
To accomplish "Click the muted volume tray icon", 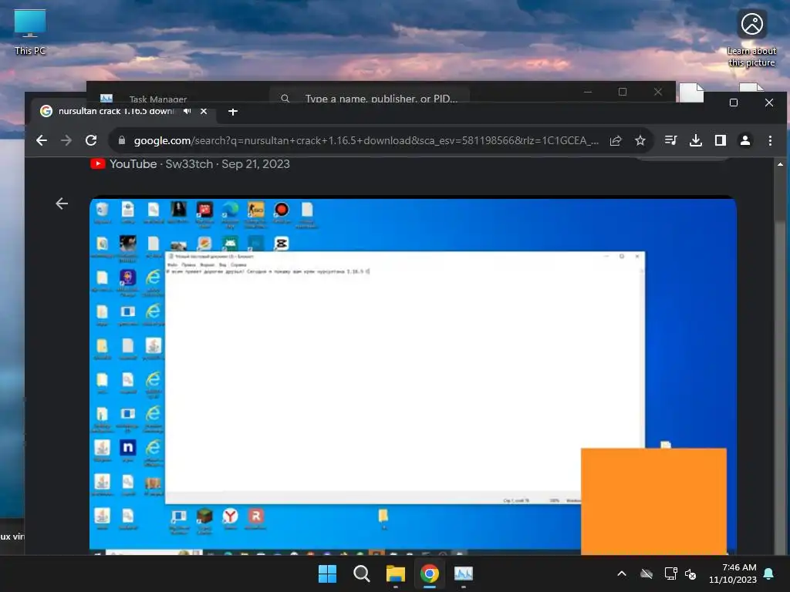I will pyautogui.click(x=690, y=573).
